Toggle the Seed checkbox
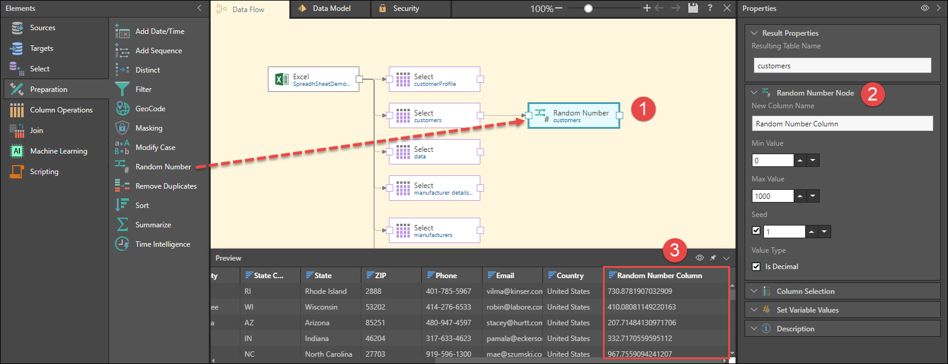This screenshot has width=948, height=364. coord(755,231)
